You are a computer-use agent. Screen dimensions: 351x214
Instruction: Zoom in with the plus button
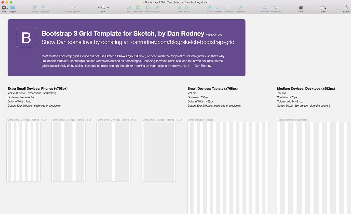pyautogui.click(x=108, y=8)
